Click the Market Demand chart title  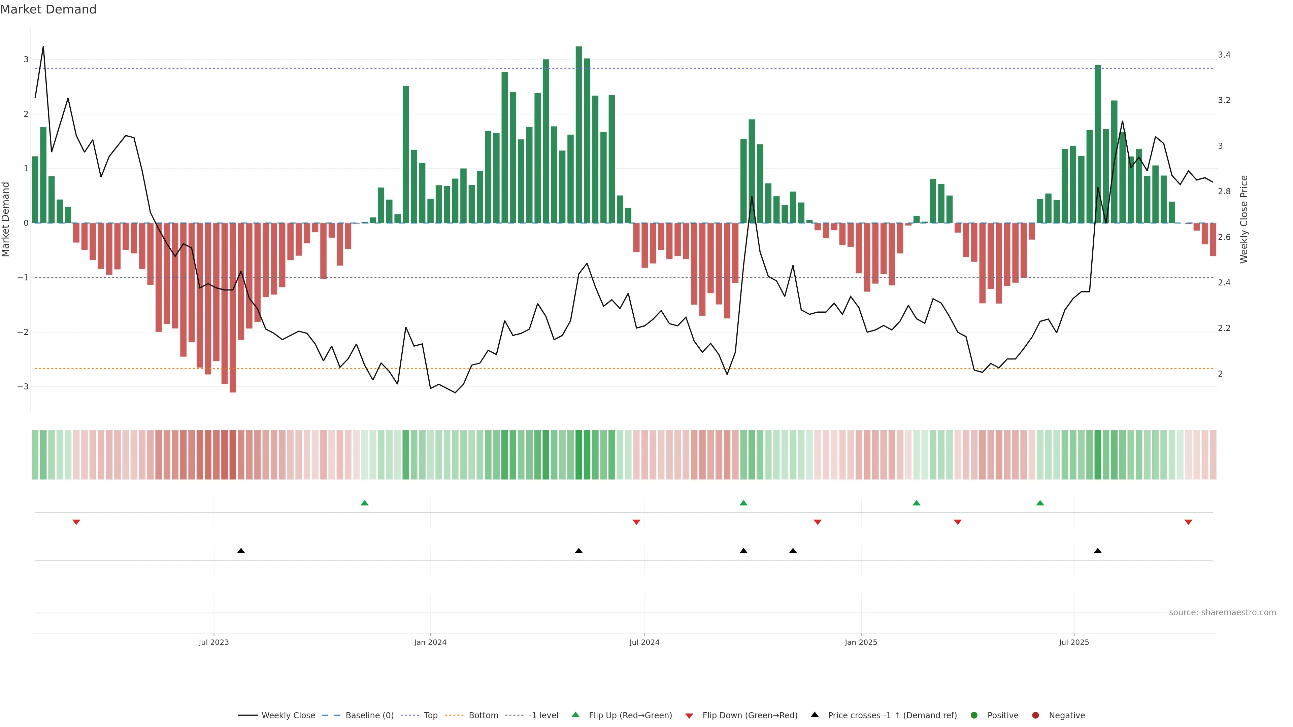point(48,9)
